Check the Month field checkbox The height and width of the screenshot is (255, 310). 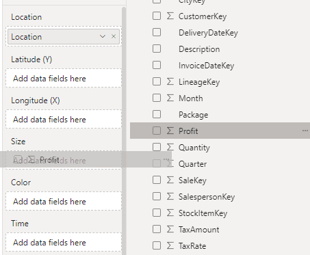pyautogui.click(x=157, y=98)
